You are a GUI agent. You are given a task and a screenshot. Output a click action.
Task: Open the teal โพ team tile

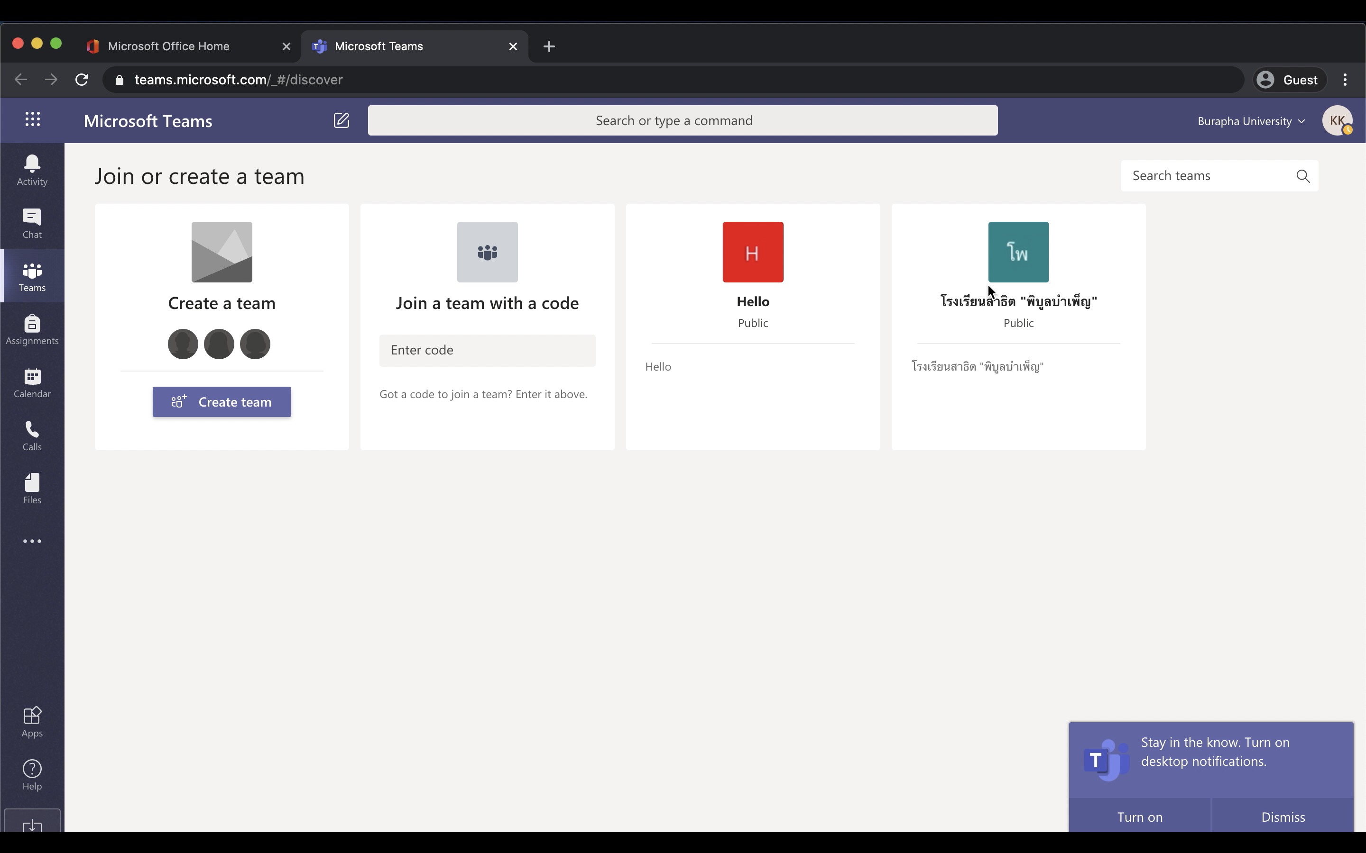pos(1018,252)
